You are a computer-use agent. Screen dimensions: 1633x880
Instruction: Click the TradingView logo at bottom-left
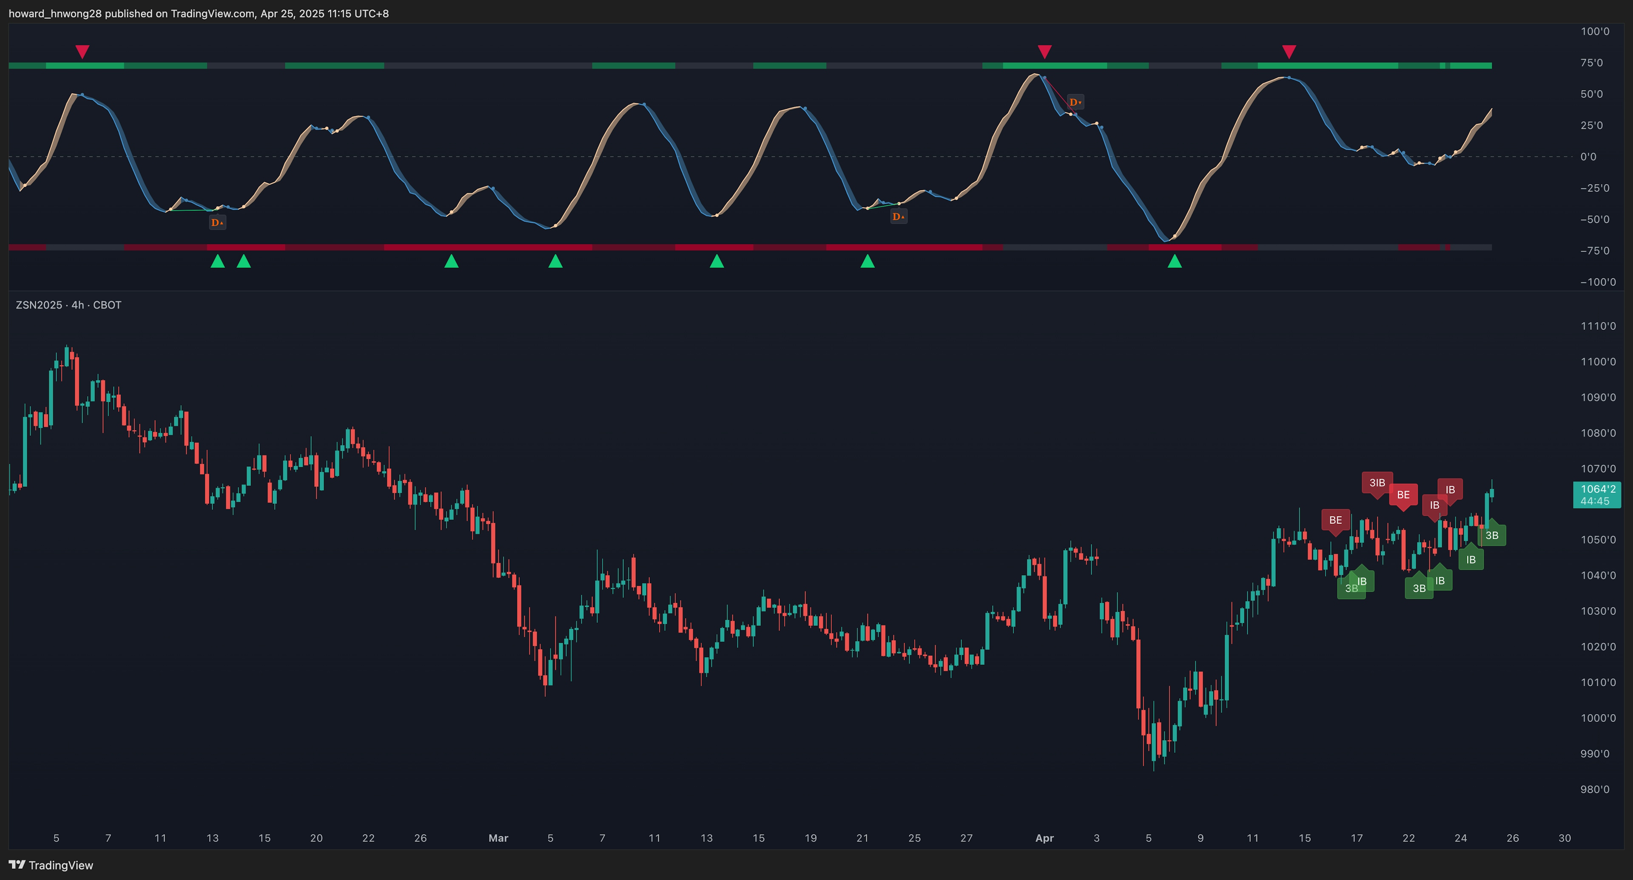tap(51, 865)
